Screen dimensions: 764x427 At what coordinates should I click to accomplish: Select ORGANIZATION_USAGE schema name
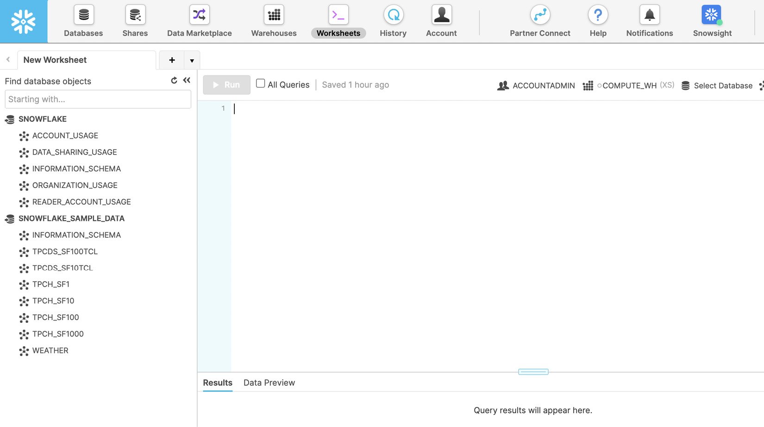(75, 185)
